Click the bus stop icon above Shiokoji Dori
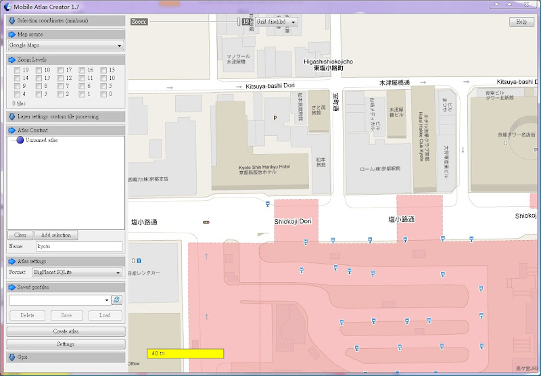 [267, 204]
